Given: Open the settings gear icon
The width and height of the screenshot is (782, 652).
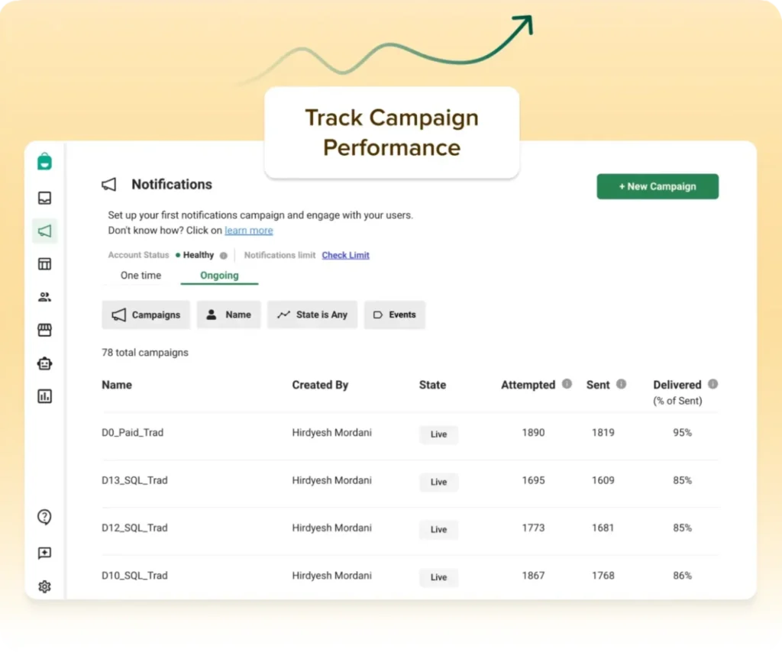Looking at the screenshot, I should pos(44,586).
